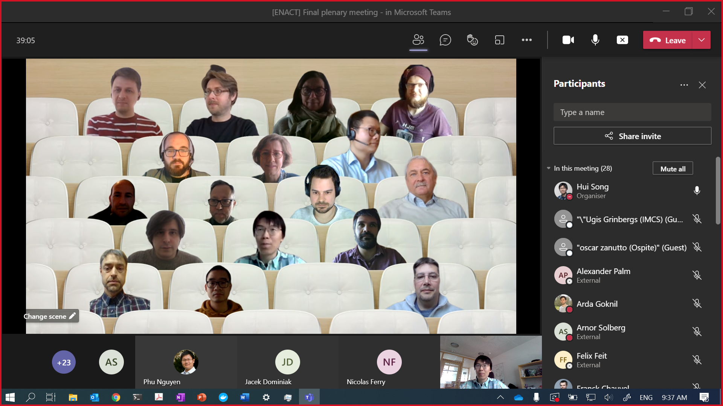Image resolution: width=723 pixels, height=406 pixels.
Task: Click Hui Song's microphone icon
Action: point(697,191)
